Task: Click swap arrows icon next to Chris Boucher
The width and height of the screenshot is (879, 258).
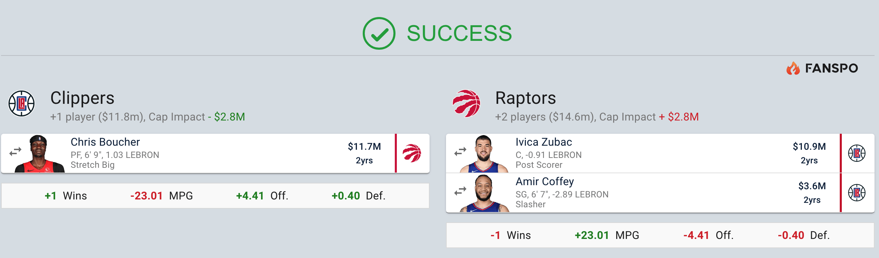Action: 15,151
